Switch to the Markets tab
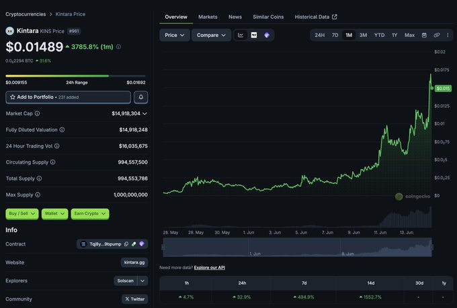The width and height of the screenshot is (457, 308). 208,17
